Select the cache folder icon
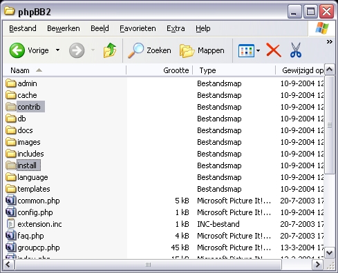The width and height of the screenshot is (338, 273). [11, 95]
